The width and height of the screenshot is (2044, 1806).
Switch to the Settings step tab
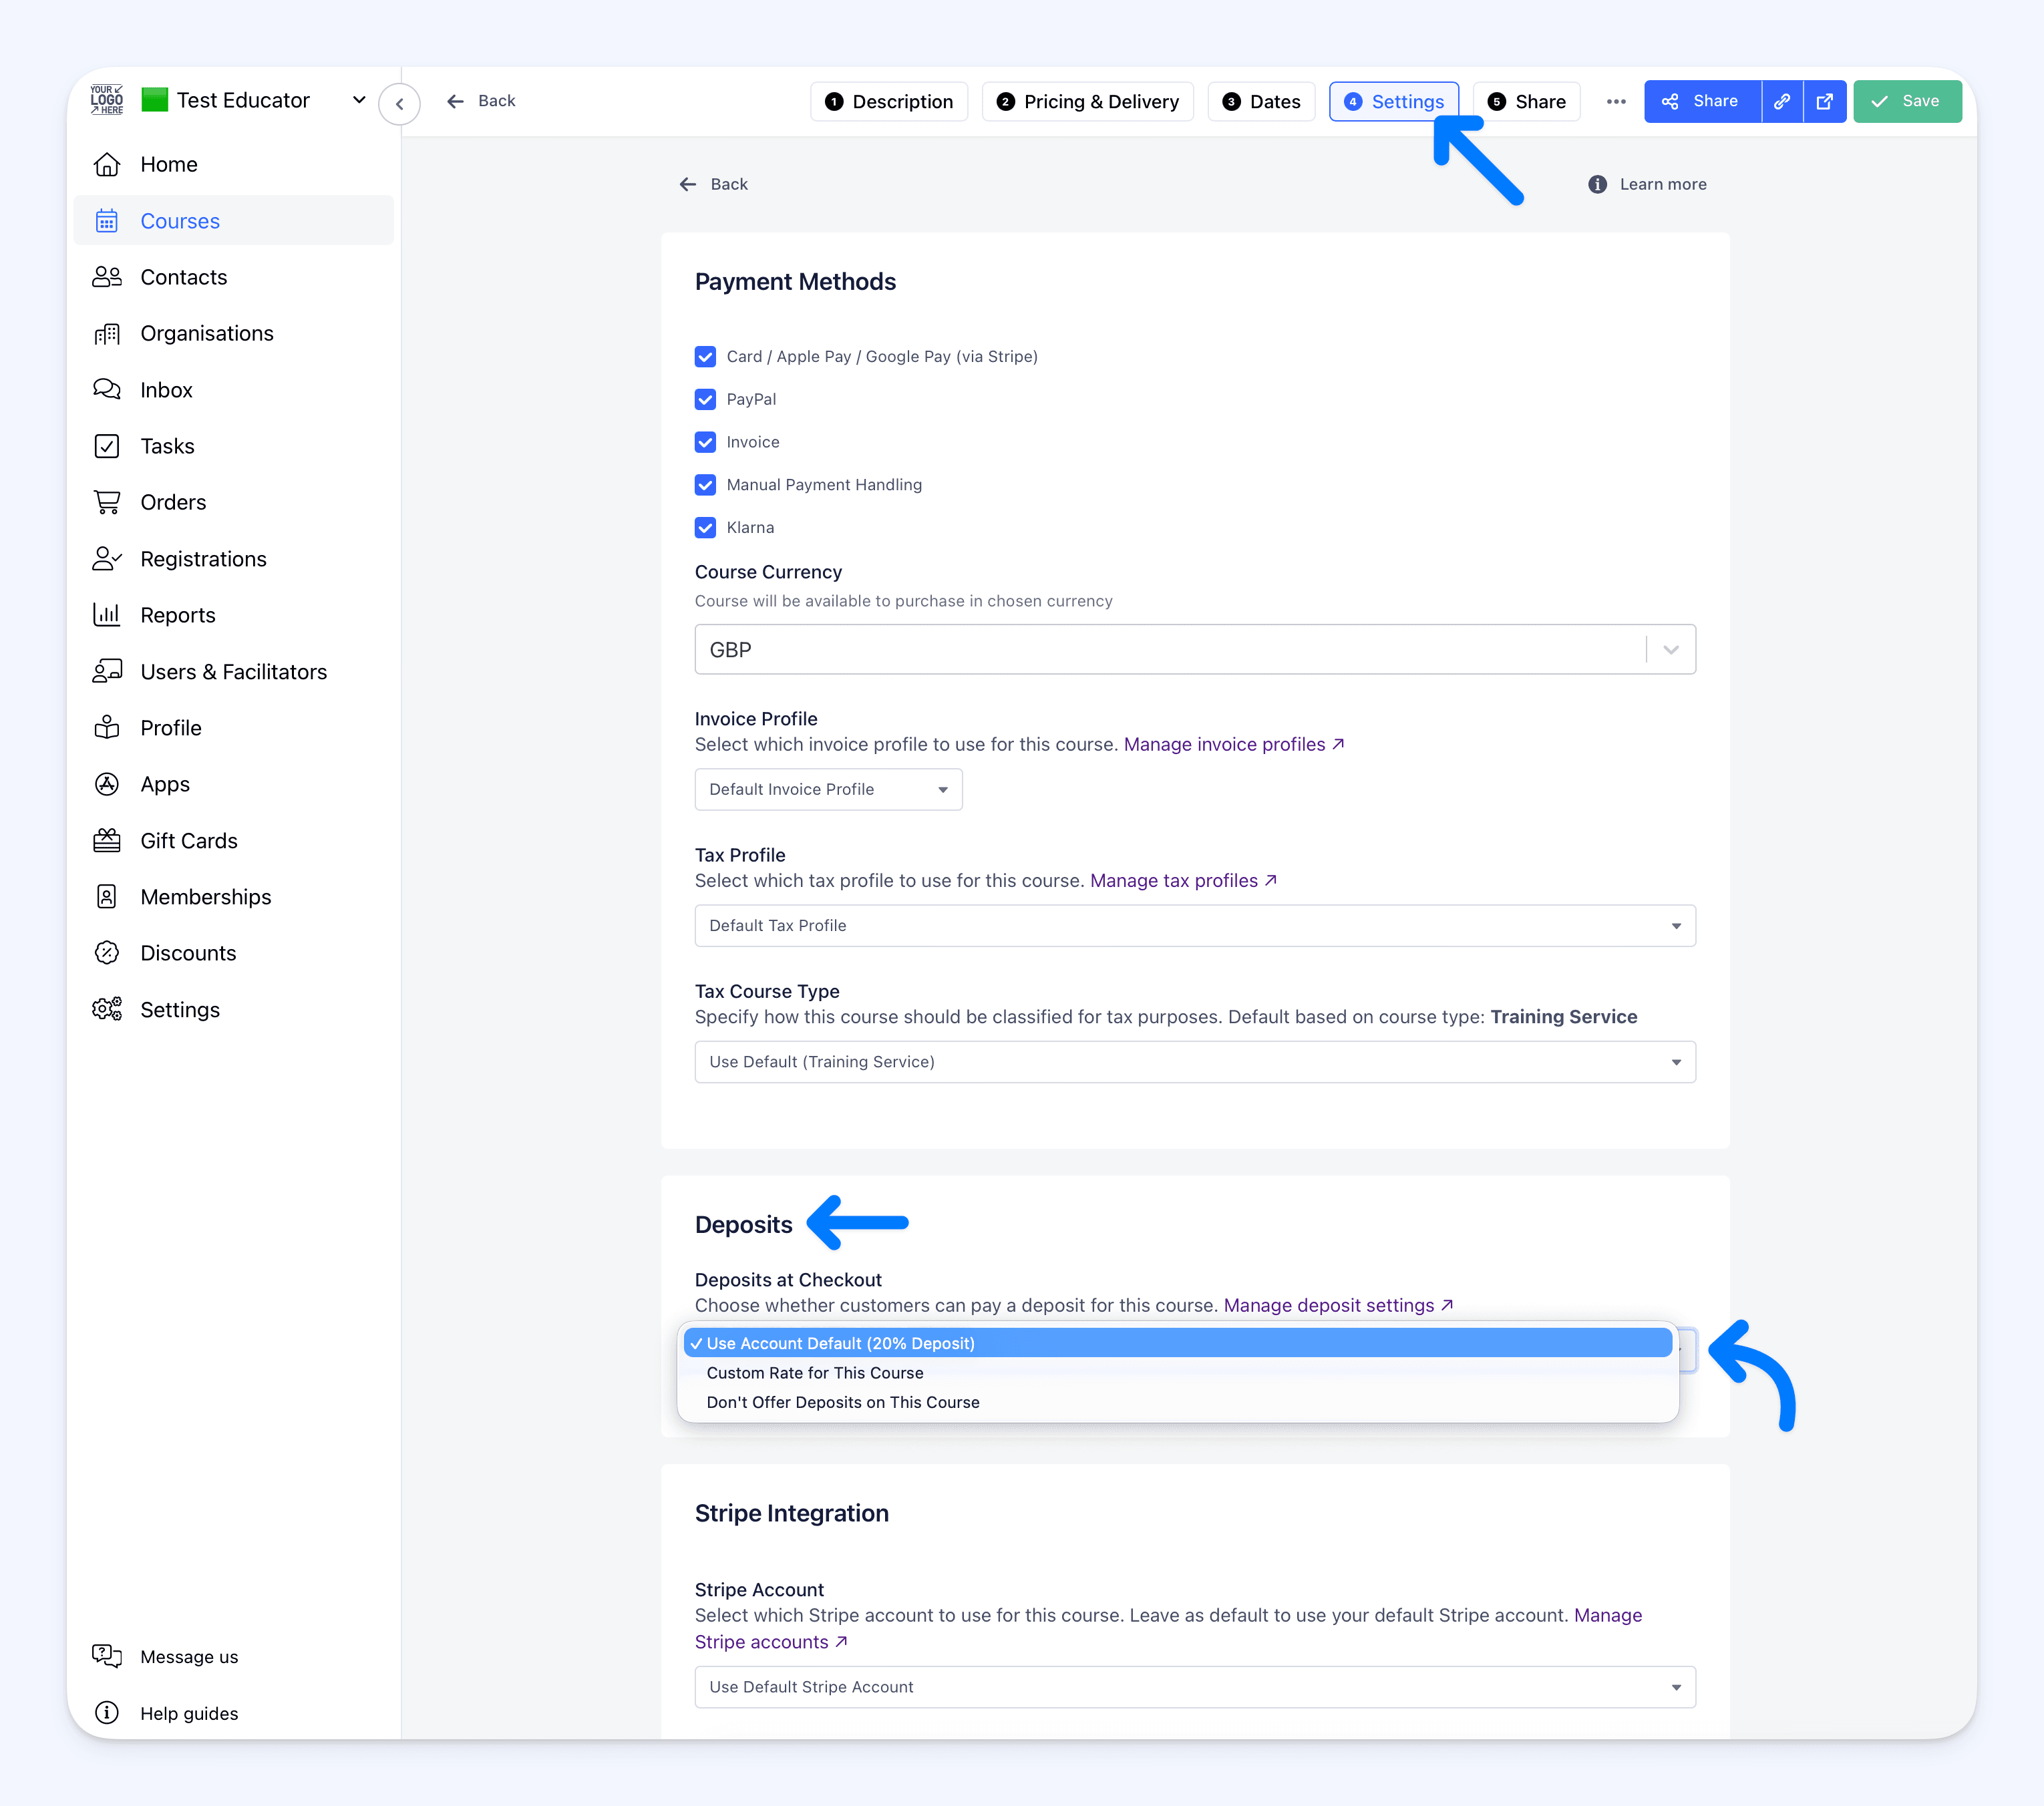tap(1394, 101)
